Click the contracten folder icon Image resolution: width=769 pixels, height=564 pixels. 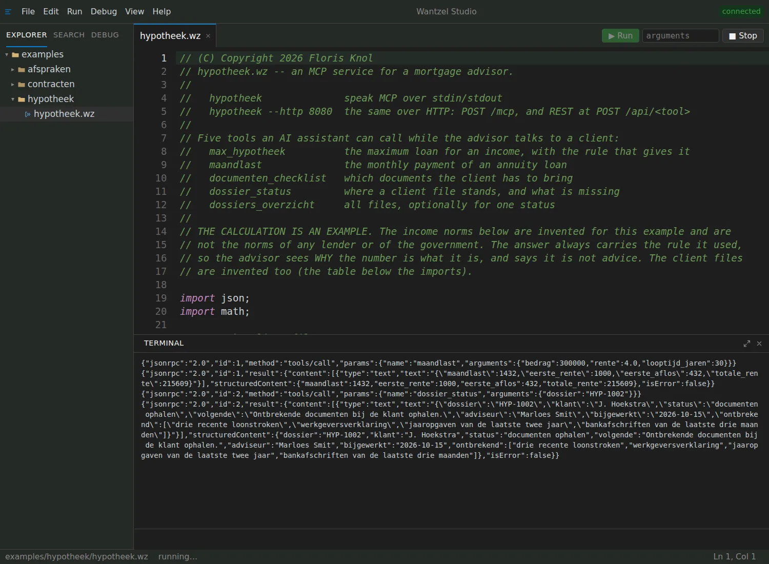tap(22, 85)
